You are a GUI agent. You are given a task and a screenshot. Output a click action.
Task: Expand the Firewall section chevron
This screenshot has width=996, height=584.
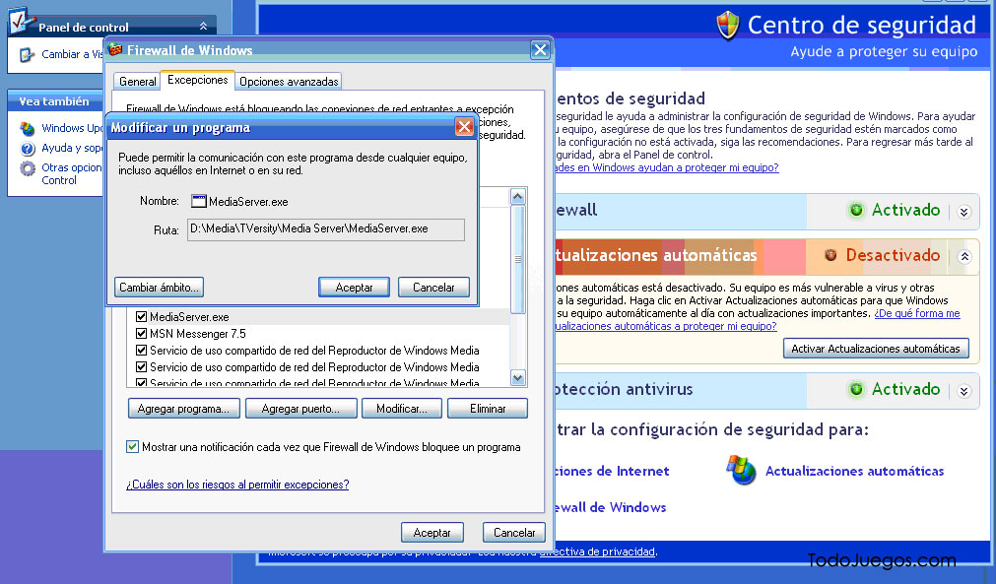(x=963, y=212)
